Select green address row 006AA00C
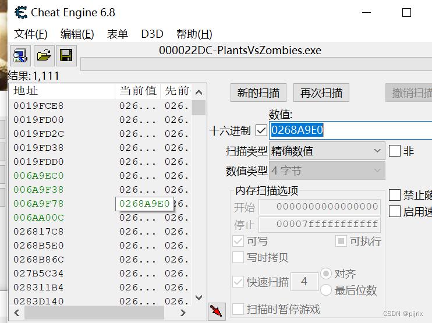432x323 pixels. point(100,218)
